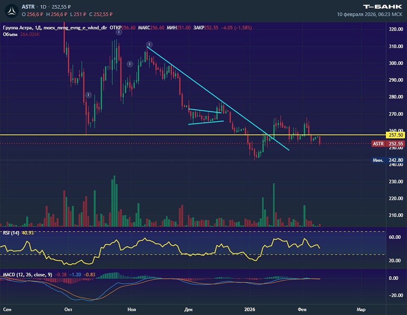Open the event marker beside the ОТКР legend value
The width and height of the screenshot is (407, 315).
(118, 32)
